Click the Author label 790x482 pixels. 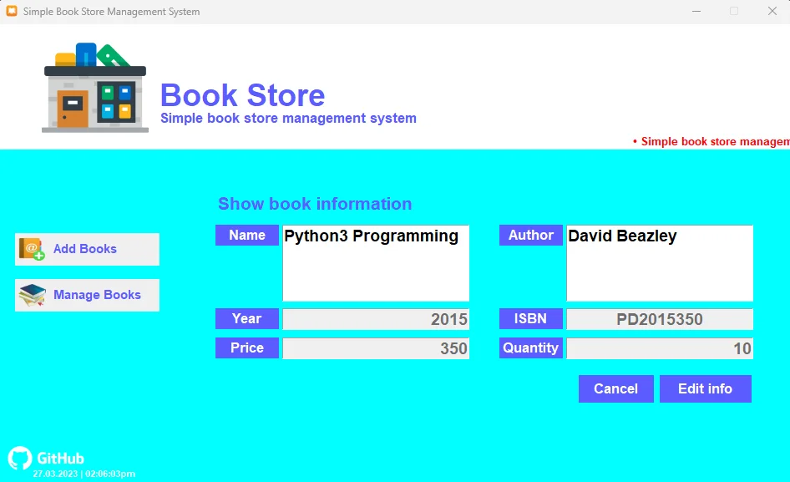point(530,236)
